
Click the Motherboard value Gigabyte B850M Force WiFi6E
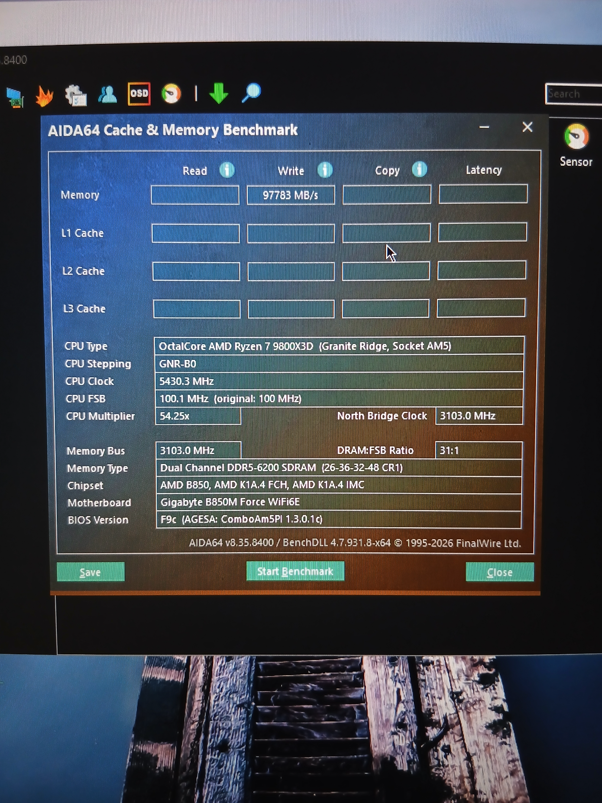[339, 502]
